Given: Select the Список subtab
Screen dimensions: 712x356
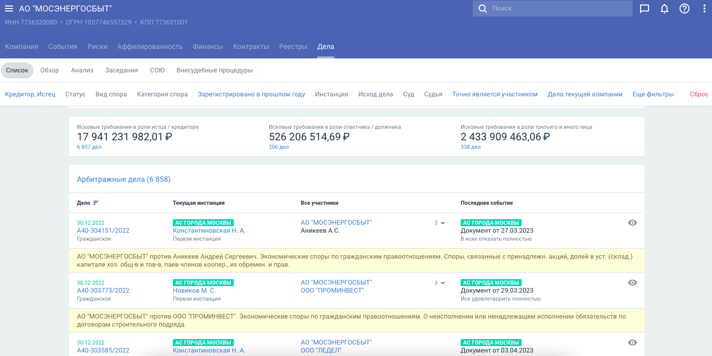Looking at the screenshot, I should click(x=17, y=70).
